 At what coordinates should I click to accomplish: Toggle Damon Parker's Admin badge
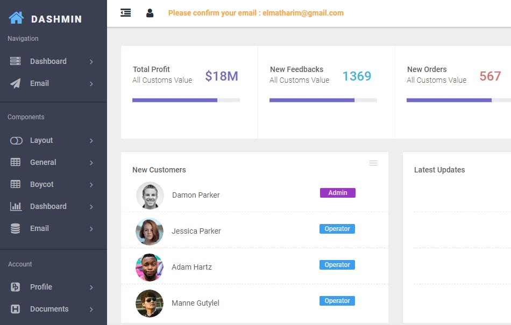[337, 192]
